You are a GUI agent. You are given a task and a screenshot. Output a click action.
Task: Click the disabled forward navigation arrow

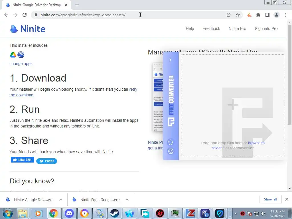coord(15,15)
